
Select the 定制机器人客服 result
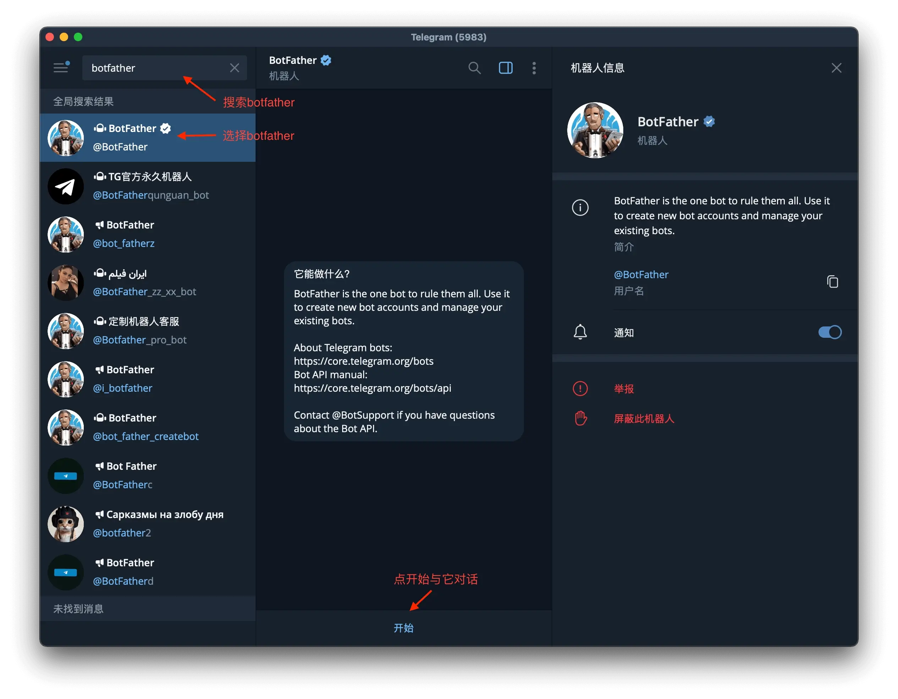[x=148, y=331]
